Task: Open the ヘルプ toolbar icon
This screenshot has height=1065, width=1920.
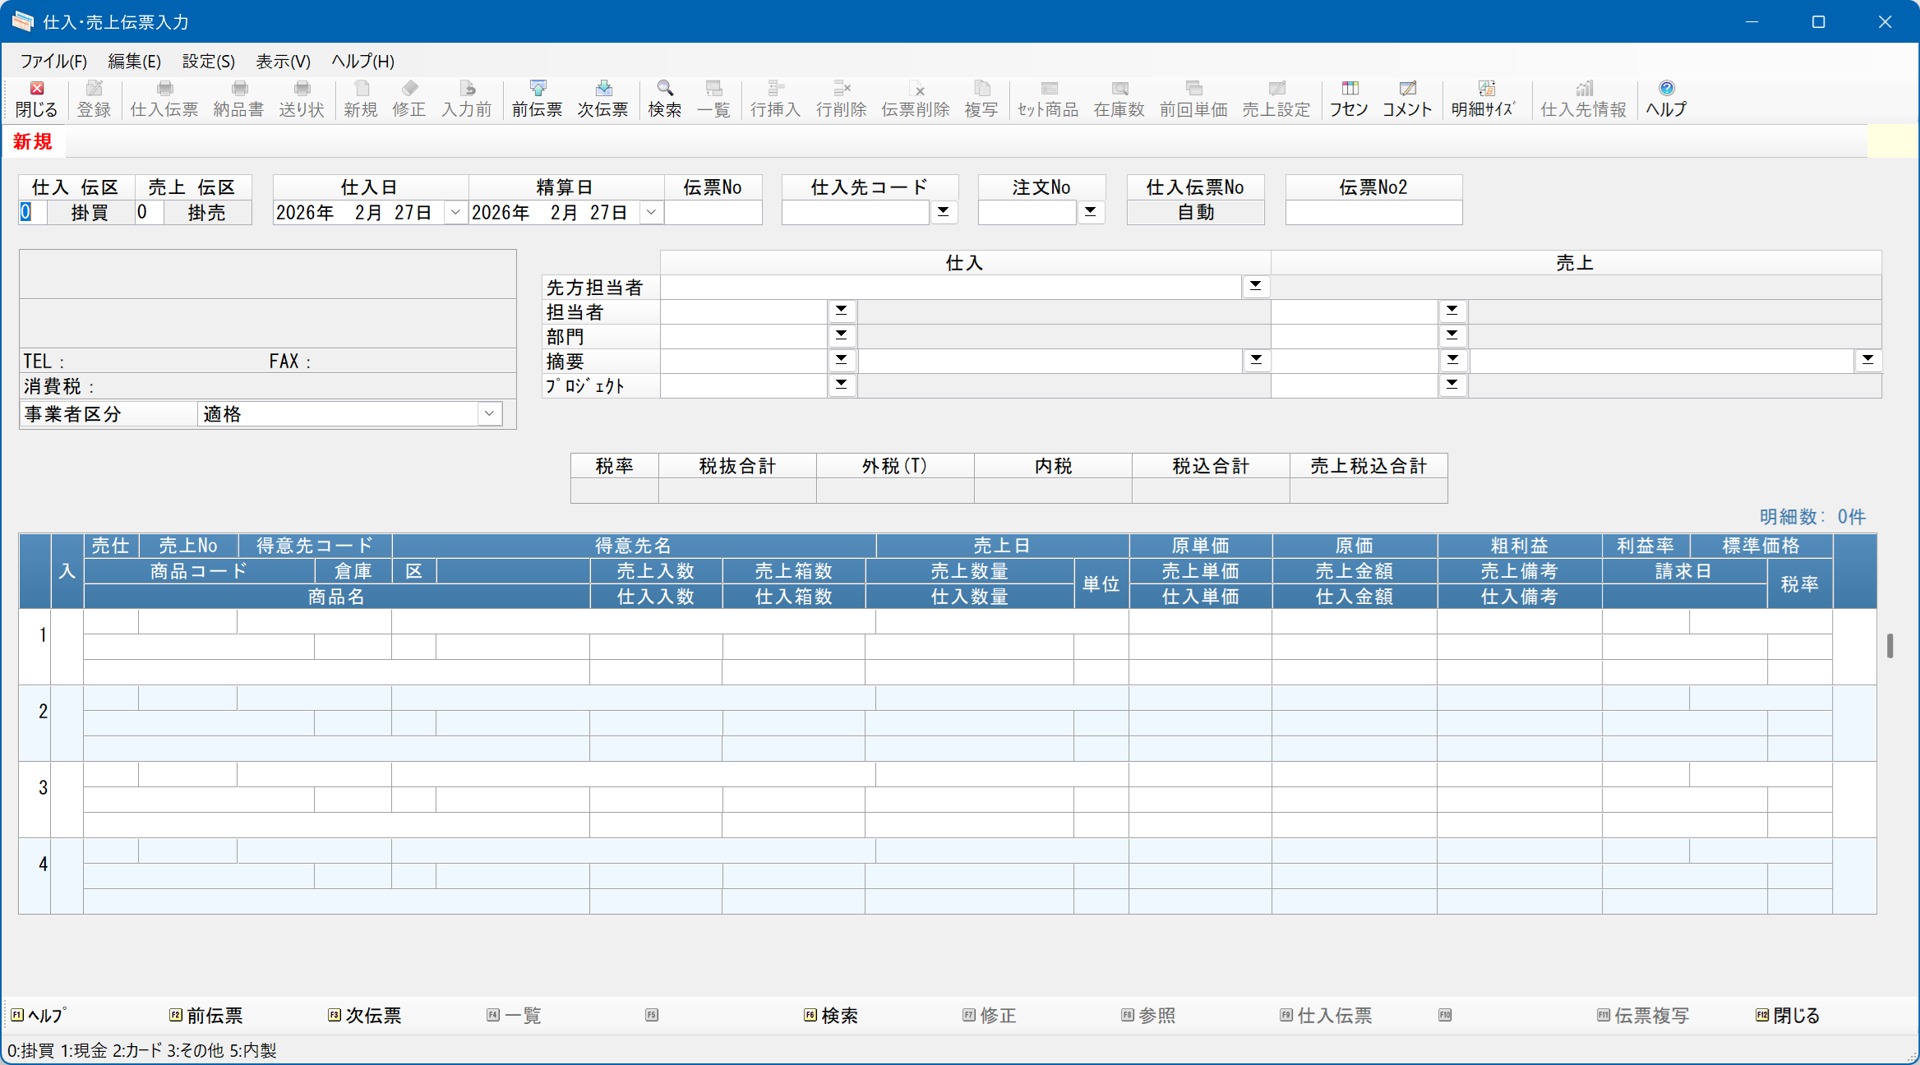Action: pos(1665,99)
